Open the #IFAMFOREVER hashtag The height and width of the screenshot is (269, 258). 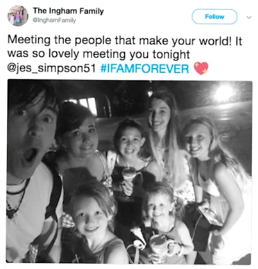click(144, 68)
